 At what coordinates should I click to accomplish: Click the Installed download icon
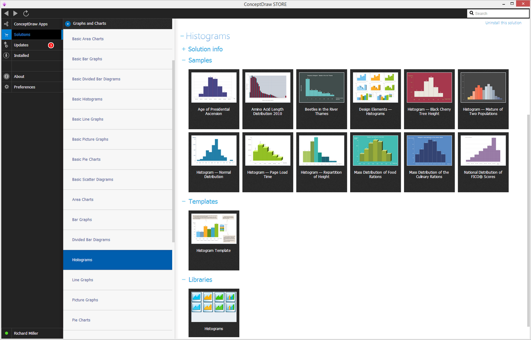click(6, 55)
